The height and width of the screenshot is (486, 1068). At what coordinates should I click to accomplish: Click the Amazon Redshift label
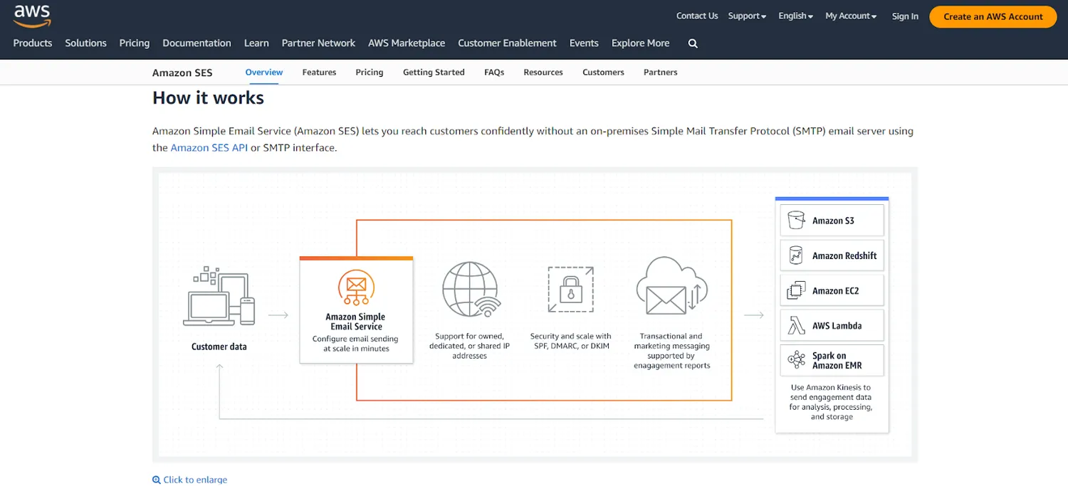tap(844, 255)
